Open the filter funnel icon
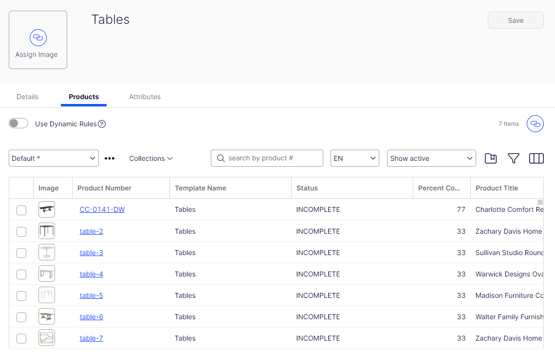The height and width of the screenshot is (361, 555). click(x=513, y=158)
